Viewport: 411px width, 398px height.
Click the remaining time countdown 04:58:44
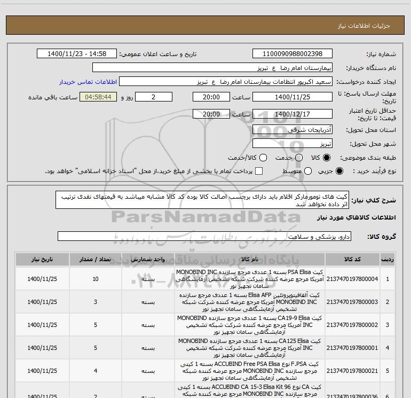pyautogui.click(x=98, y=97)
